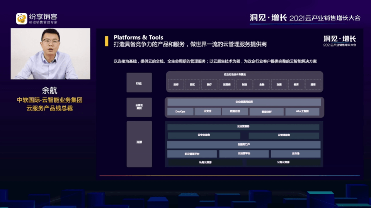Click the 多云管理平台 box

(x=192, y=154)
